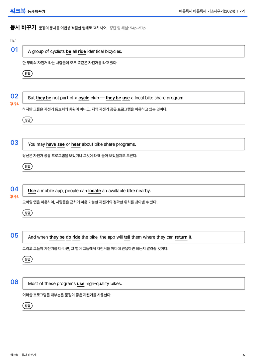The height and width of the screenshot is (362, 255).
Task: Select the sentence box about identical bicycles
Action: pos(133,51)
